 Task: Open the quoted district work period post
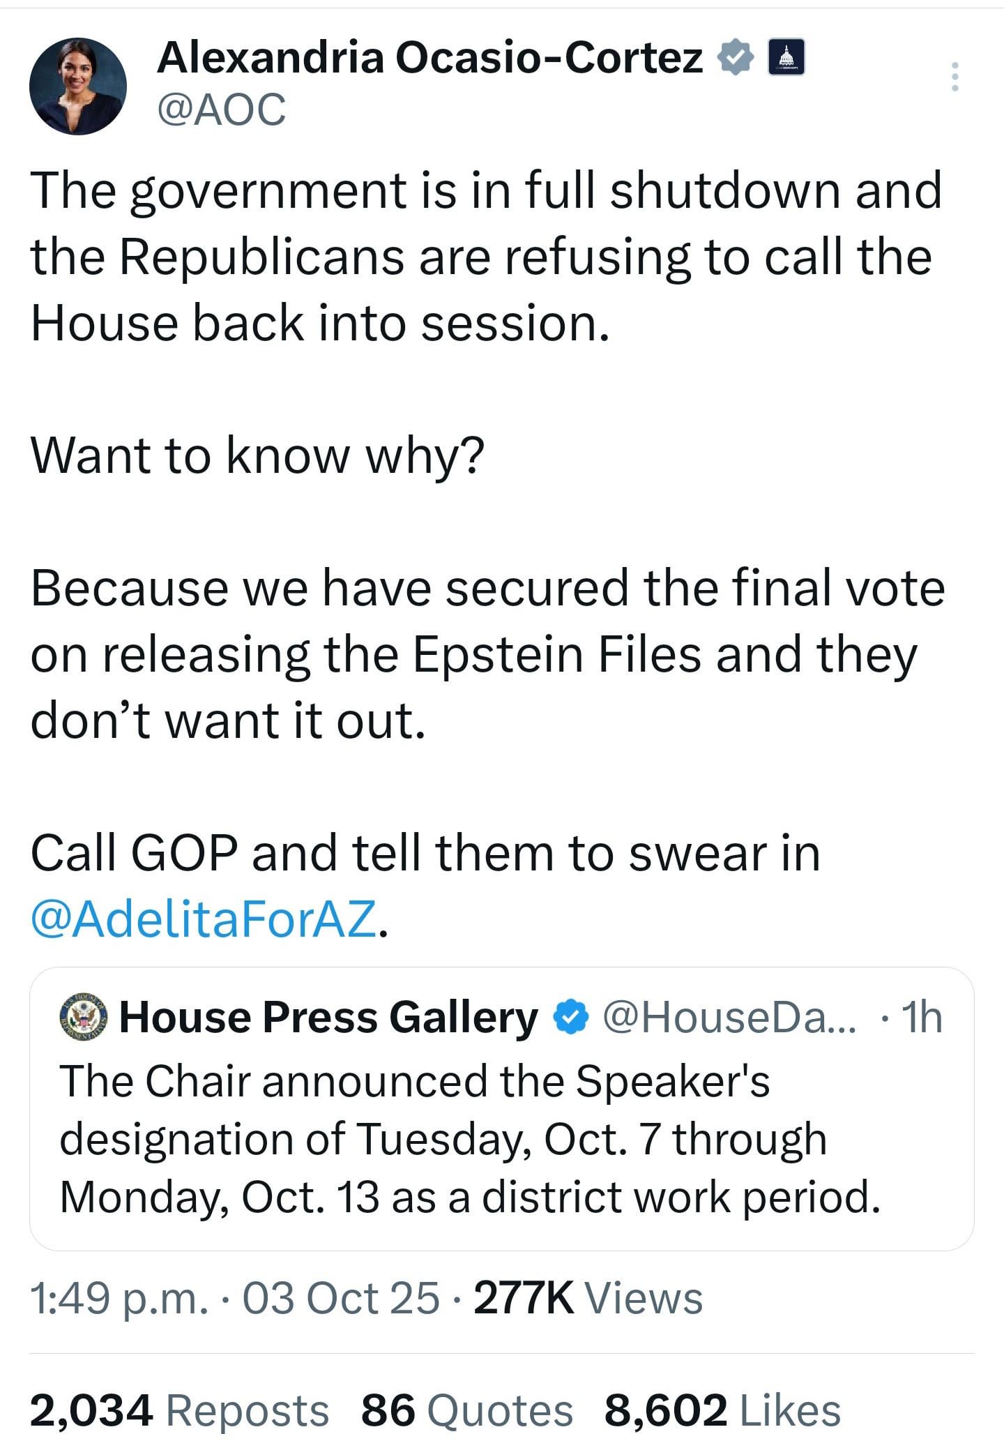471,1139
